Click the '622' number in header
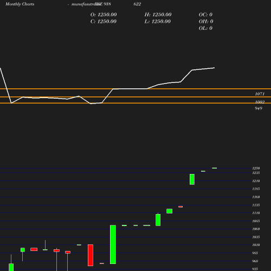This screenshot has width=271, height=271. pyautogui.click(x=137, y=4)
